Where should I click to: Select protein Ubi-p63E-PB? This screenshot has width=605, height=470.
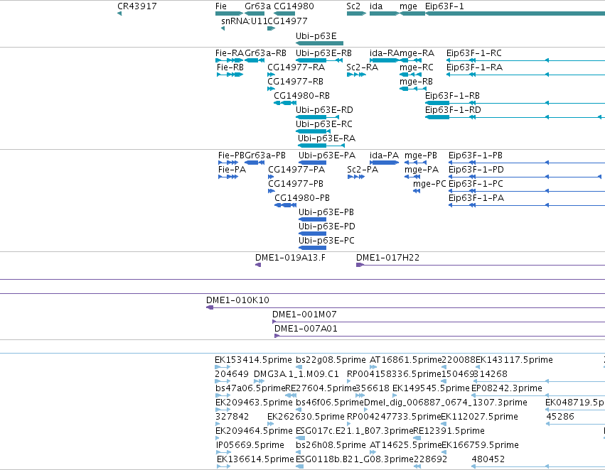[326, 212]
